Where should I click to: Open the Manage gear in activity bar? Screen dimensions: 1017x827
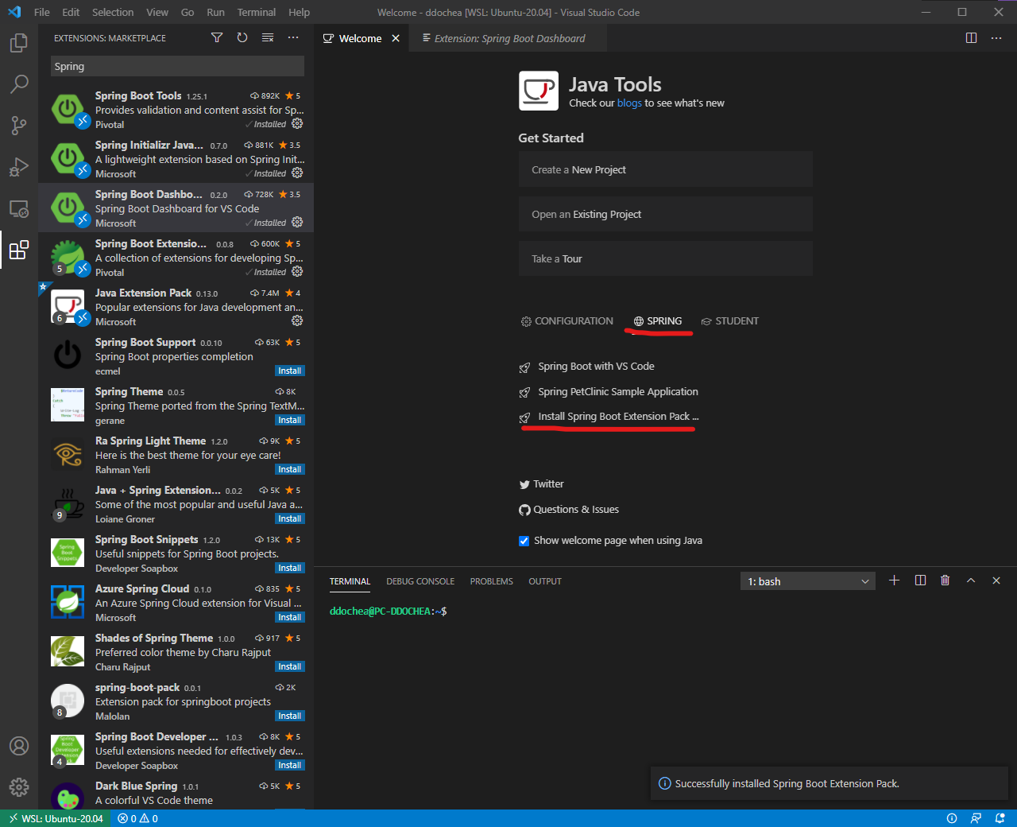pyautogui.click(x=19, y=787)
